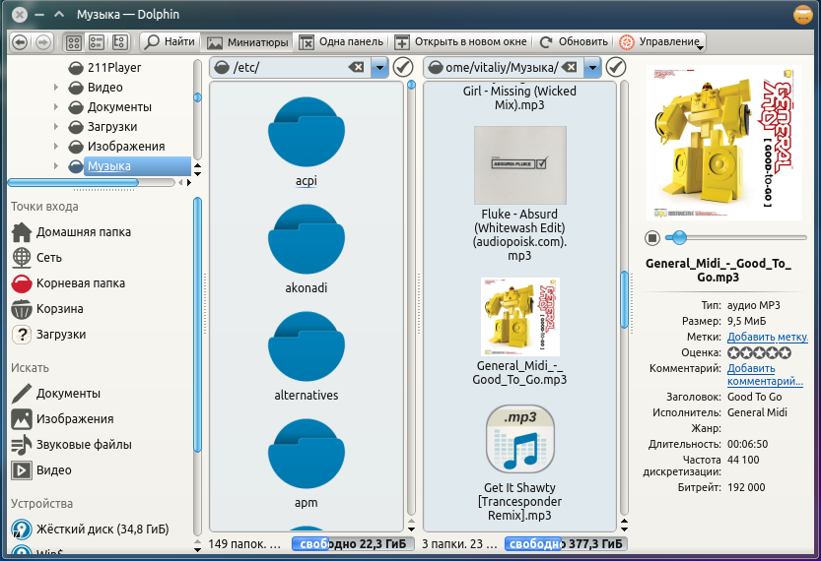Select General_Midi_-_Good_To_Go.mp3 thumbnail

pyautogui.click(x=520, y=317)
